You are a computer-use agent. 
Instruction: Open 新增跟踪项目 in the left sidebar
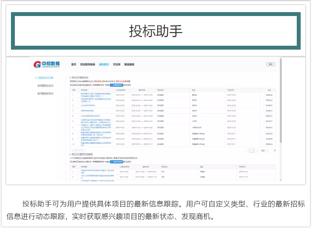tap(45, 86)
